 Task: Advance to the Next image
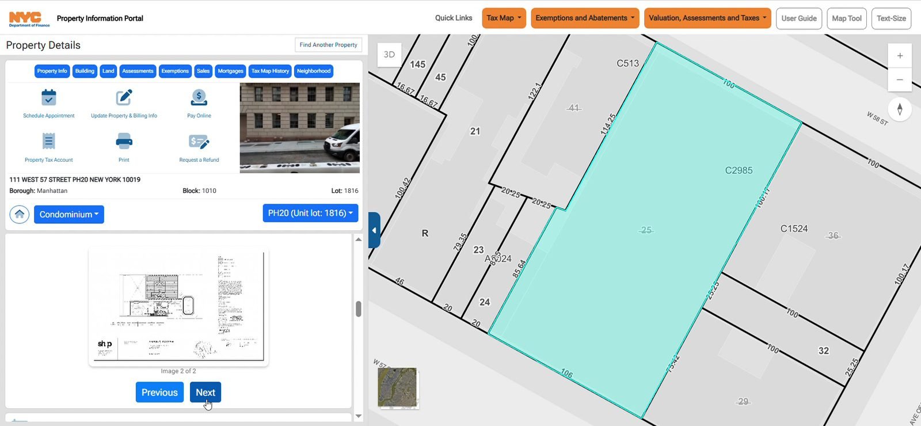point(205,392)
